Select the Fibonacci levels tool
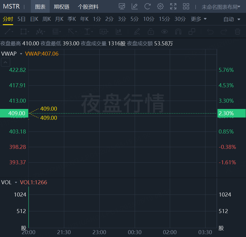 coord(57,31)
